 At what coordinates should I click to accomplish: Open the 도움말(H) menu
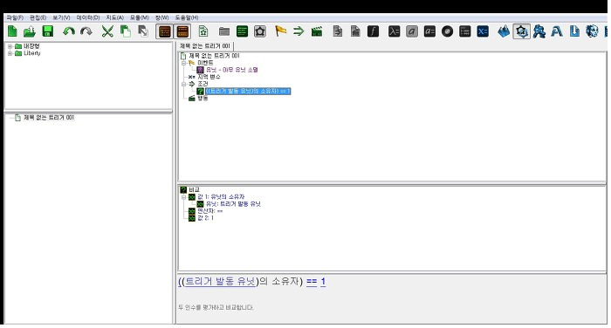click(x=187, y=17)
